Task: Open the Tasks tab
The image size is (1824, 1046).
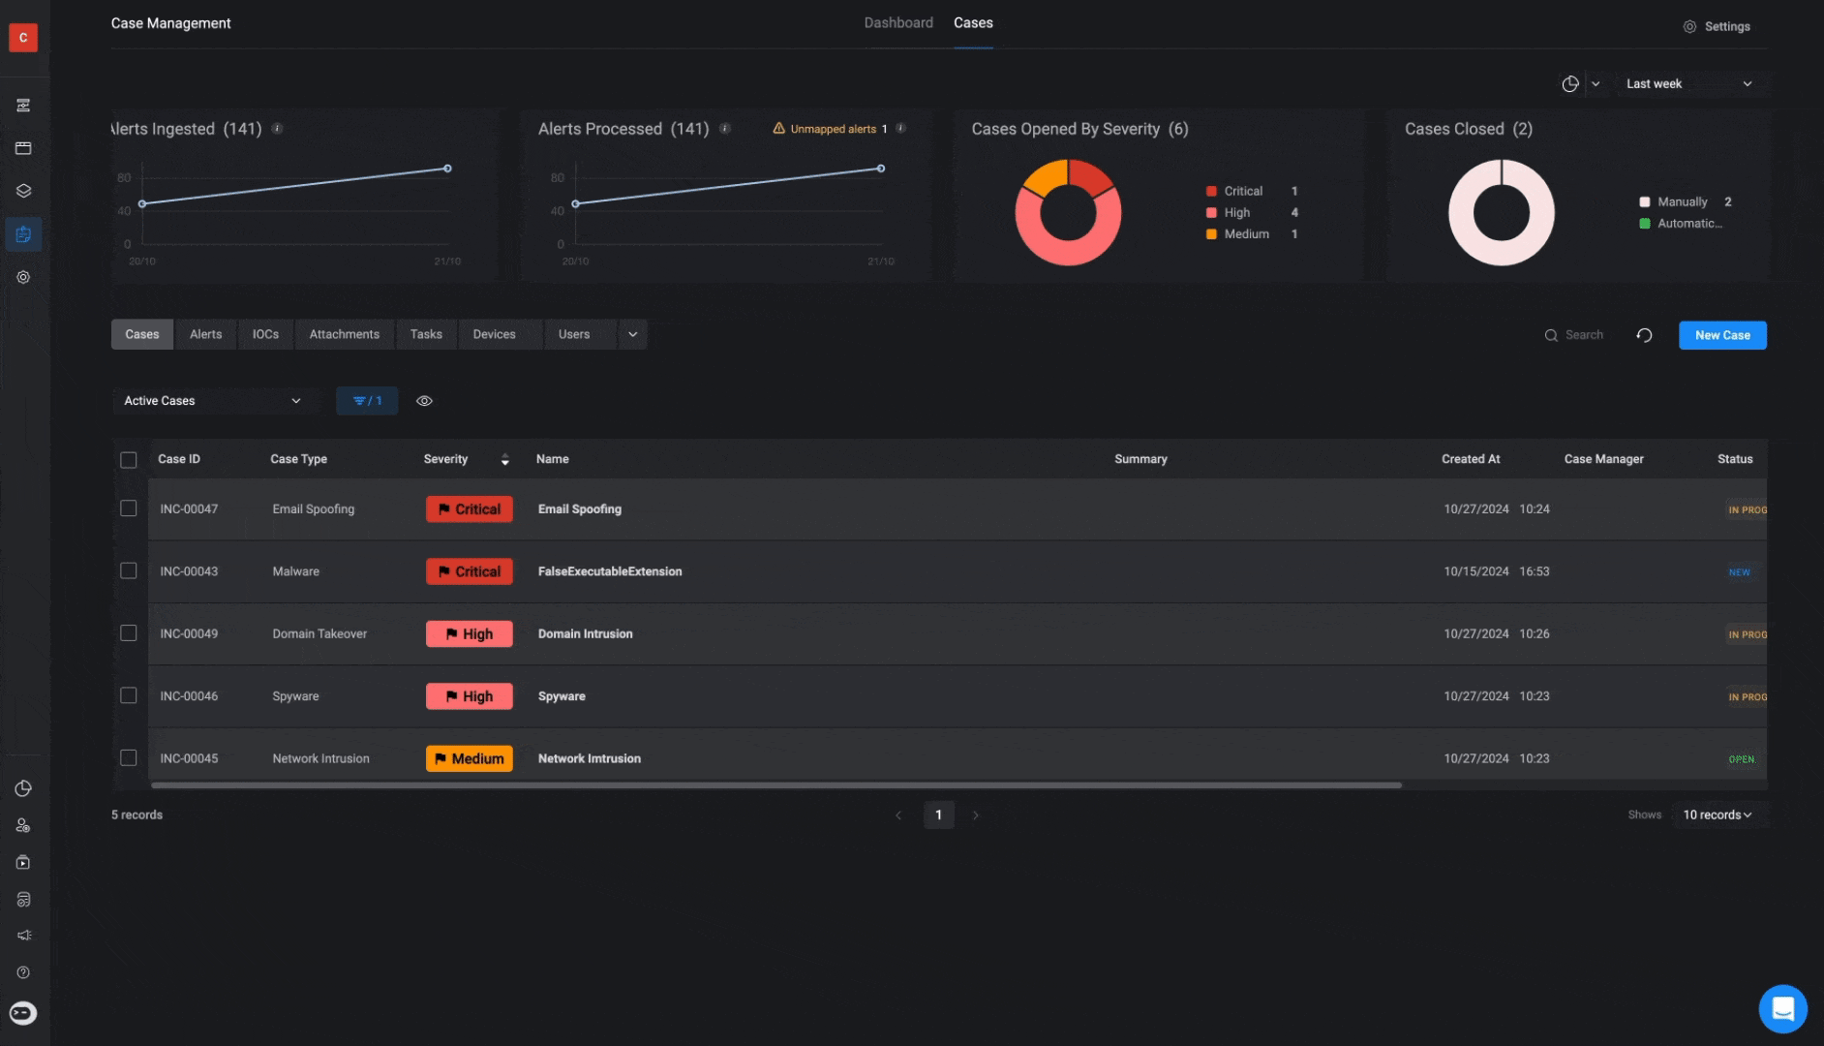Action: (x=426, y=335)
